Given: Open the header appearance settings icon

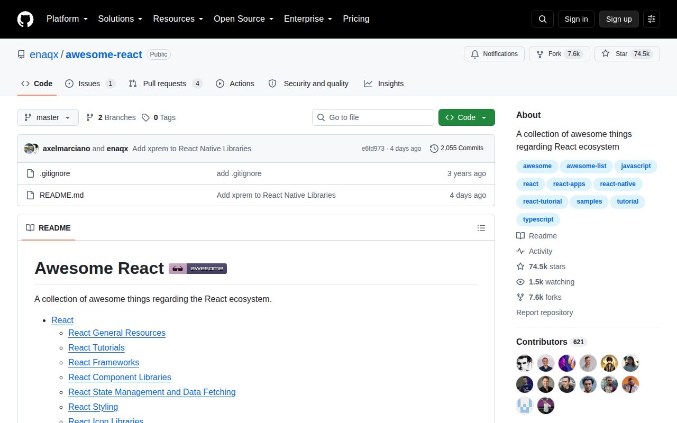Looking at the screenshot, I should pos(652,19).
